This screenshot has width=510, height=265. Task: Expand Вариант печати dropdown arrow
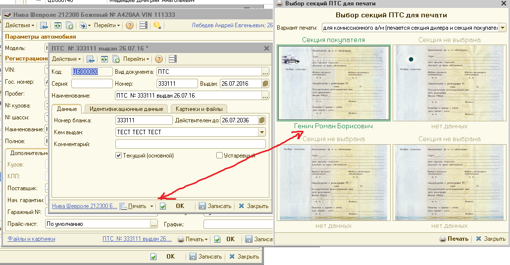pyautogui.click(x=503, y=28)
